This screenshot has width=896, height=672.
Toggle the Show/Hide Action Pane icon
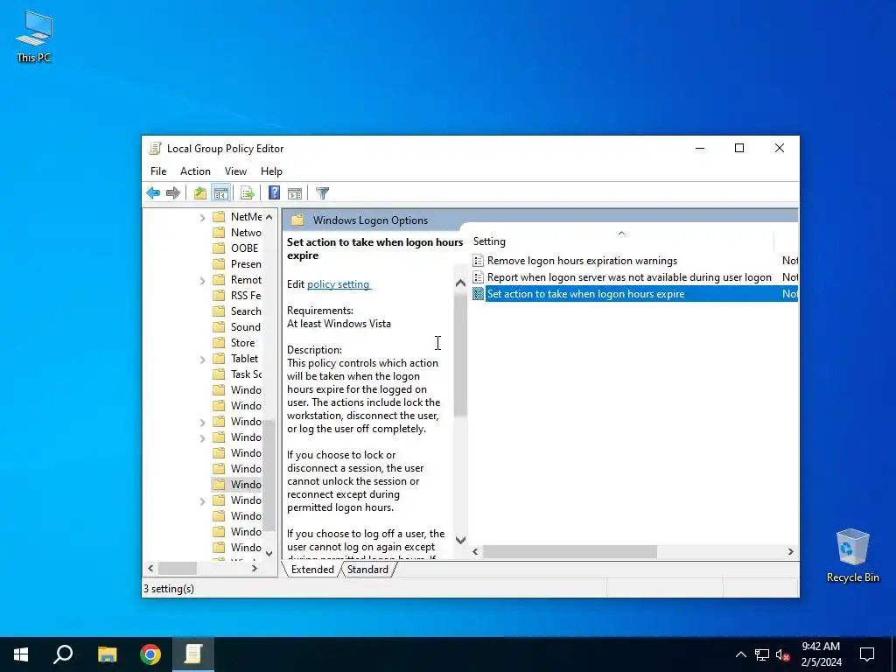pos(295,193)
